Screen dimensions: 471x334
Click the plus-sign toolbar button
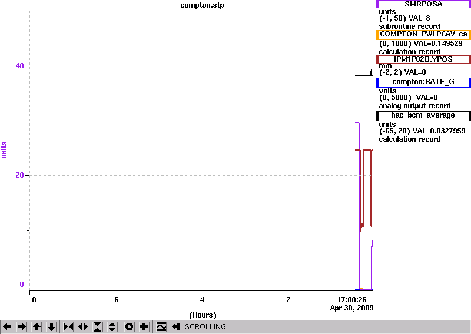[x=144, y=326]
